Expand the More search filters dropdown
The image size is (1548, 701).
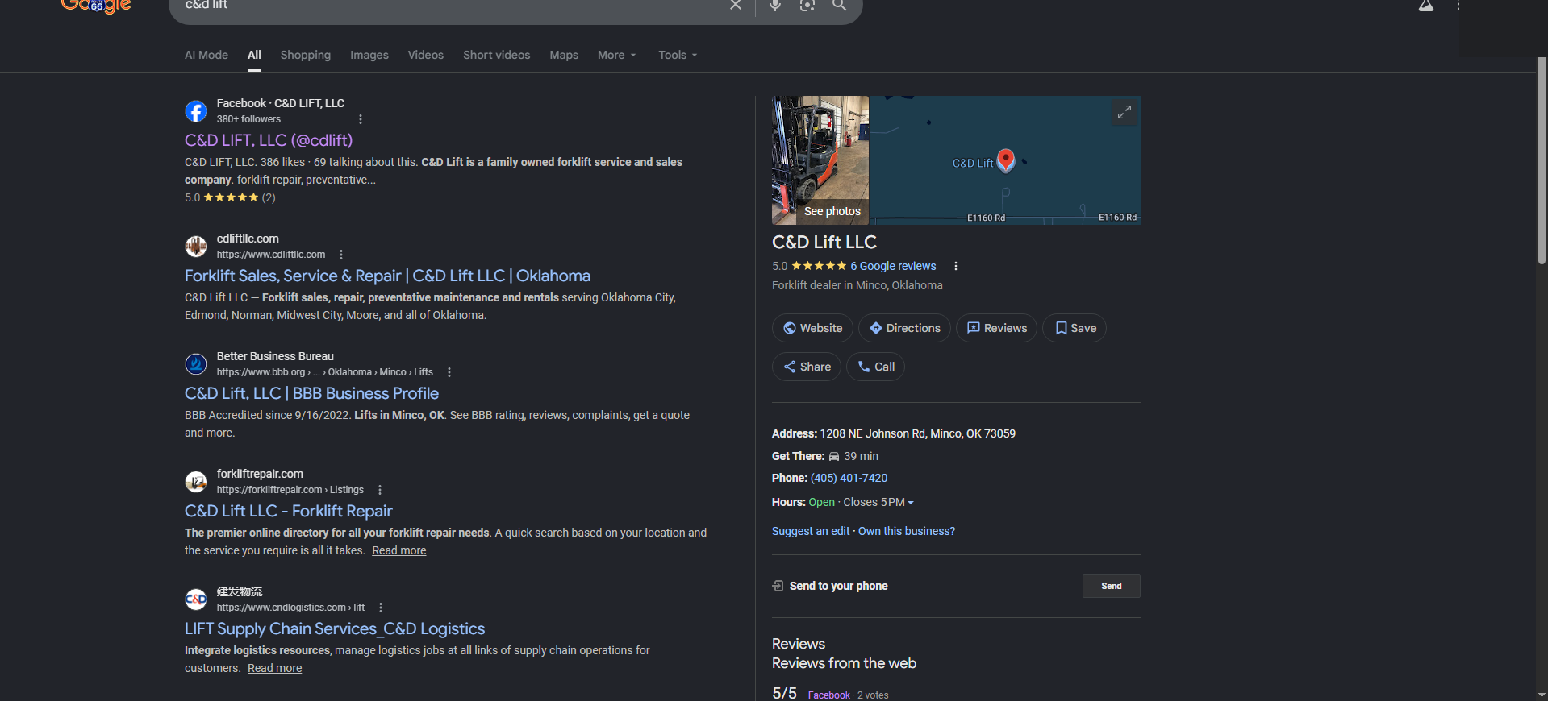[617, 55]
